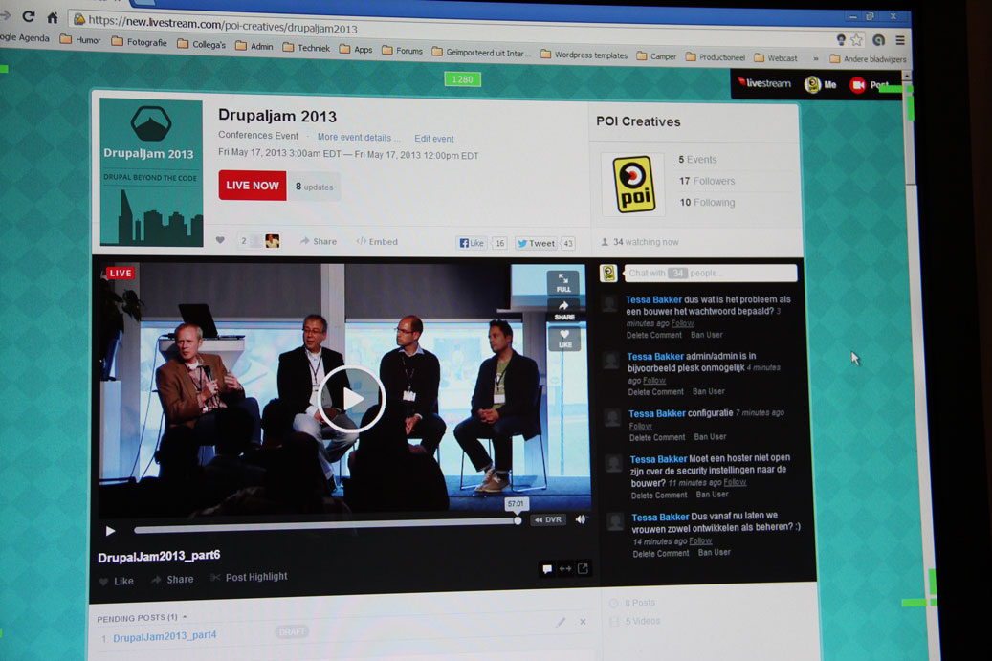
Task: Switch the video player to FULL screen
Action: pos(563,283)
